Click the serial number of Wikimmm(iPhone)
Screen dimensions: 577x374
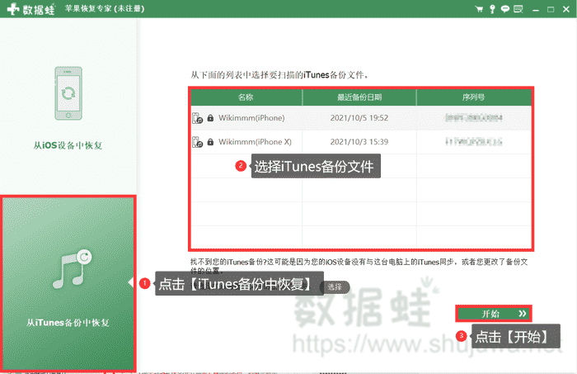point(474,118)
